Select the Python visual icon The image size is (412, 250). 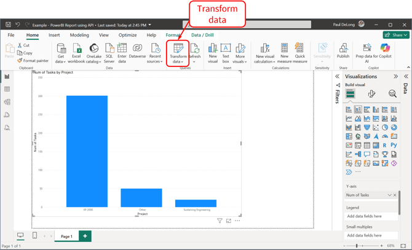click(x=394, y=145)
